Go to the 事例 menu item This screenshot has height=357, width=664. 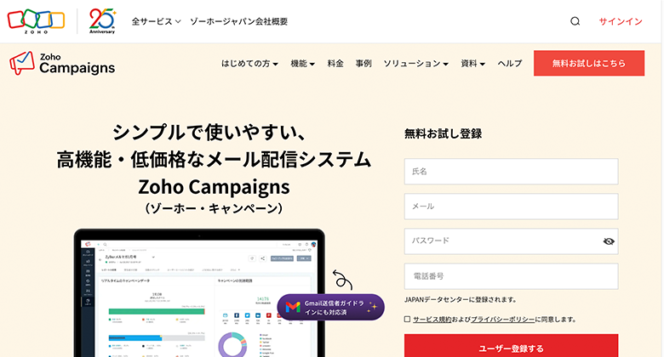[x=363, y=64]
